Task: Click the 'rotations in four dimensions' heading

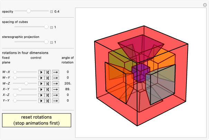Action: coord(25,53)
